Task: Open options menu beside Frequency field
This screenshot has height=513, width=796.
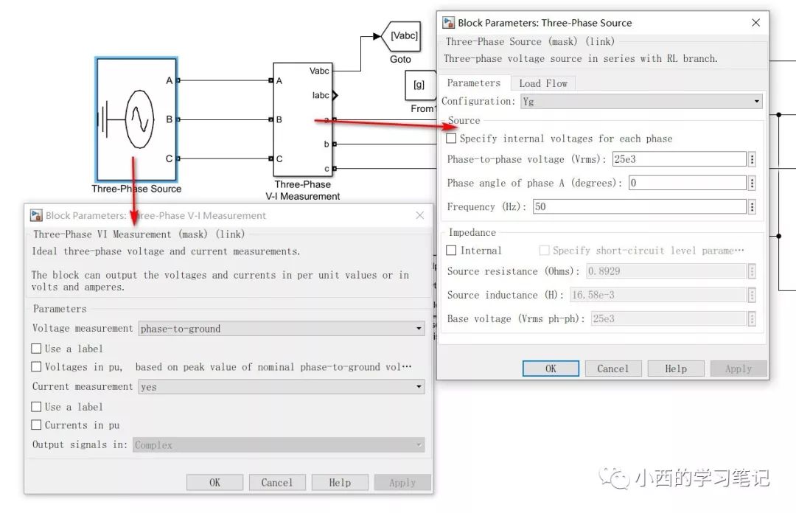Action: point(753,206)
